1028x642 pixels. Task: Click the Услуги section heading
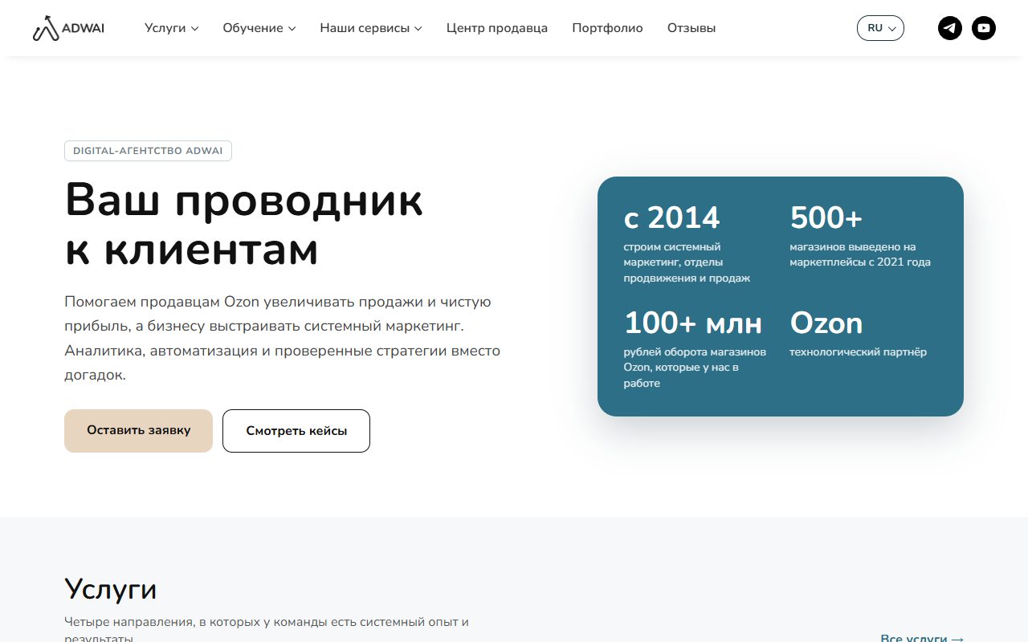coord(111,589)
